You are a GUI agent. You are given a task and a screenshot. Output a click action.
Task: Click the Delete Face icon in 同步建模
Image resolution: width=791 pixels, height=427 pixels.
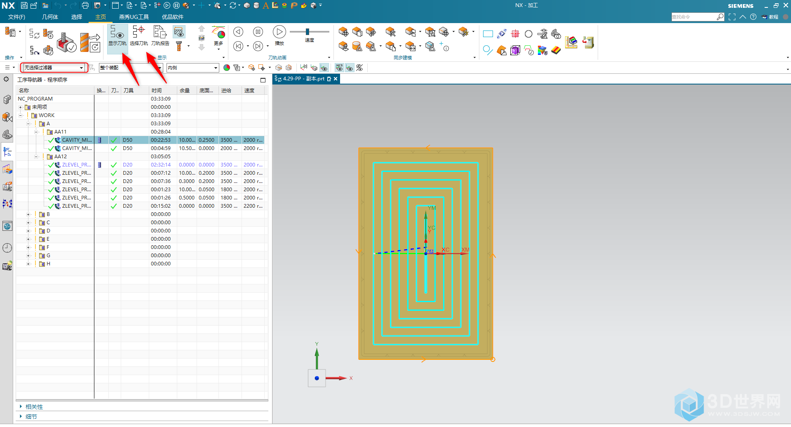pyautogui.click(x=390, y=32)
